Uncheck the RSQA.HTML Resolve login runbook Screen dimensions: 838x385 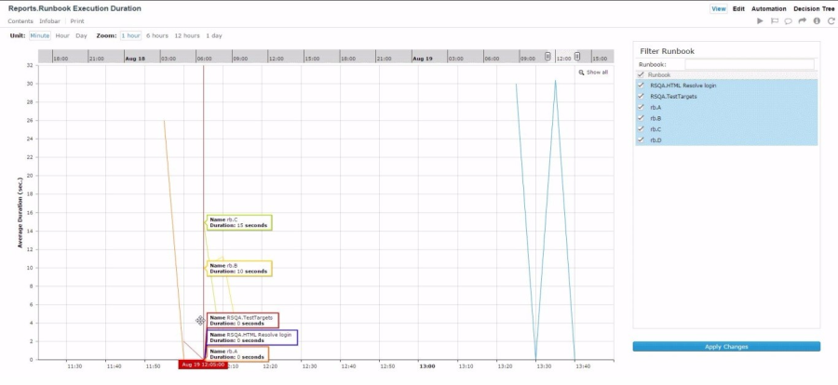tap(641, 85)
